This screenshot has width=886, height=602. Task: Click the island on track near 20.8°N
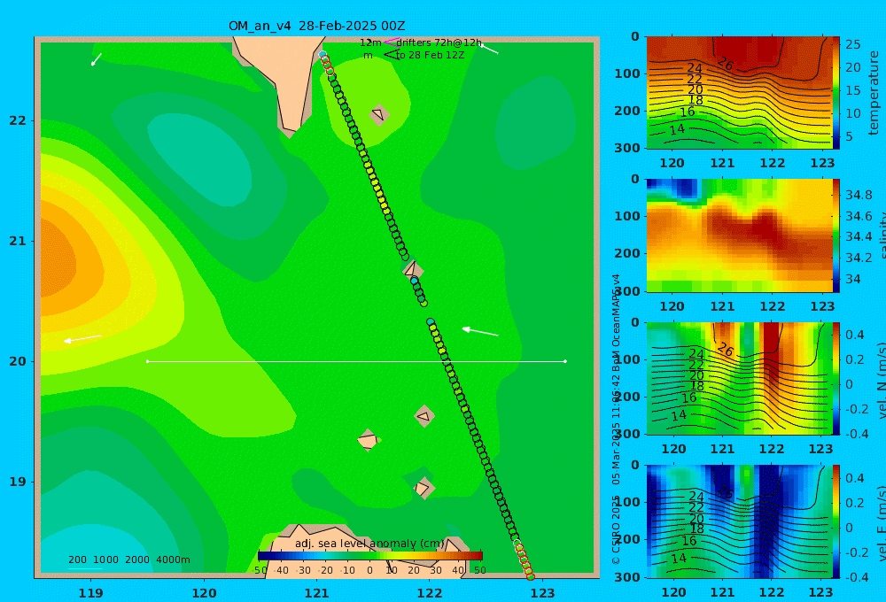coord(413,269)
